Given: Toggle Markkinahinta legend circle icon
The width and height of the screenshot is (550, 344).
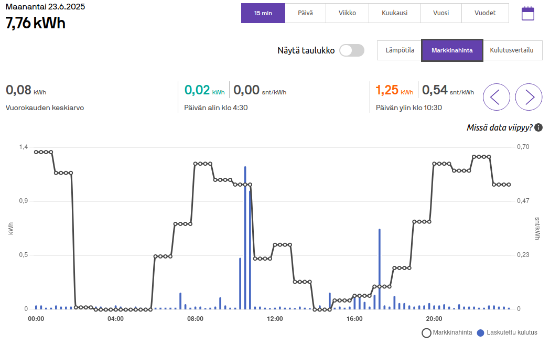Looking at the screenshot, I should 426,332.
